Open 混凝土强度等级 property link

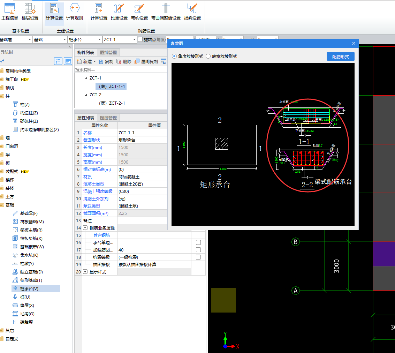click(98, 191)
